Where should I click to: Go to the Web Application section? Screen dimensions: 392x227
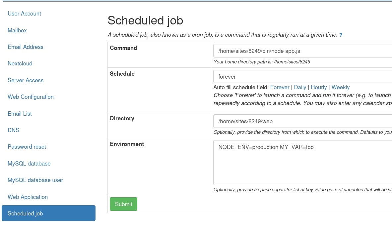click(28, 197)
